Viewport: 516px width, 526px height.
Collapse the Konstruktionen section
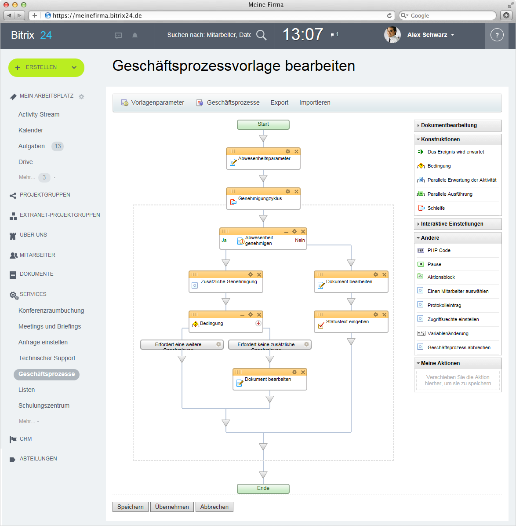click(x=458, y=139)
